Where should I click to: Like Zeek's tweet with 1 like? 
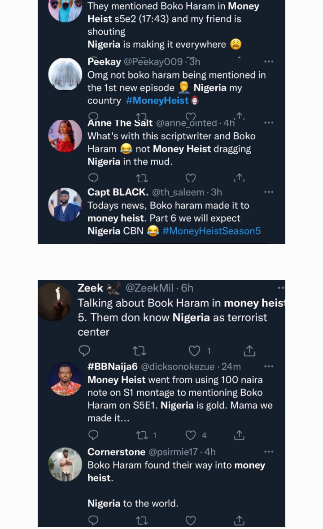tap(194, 351)
